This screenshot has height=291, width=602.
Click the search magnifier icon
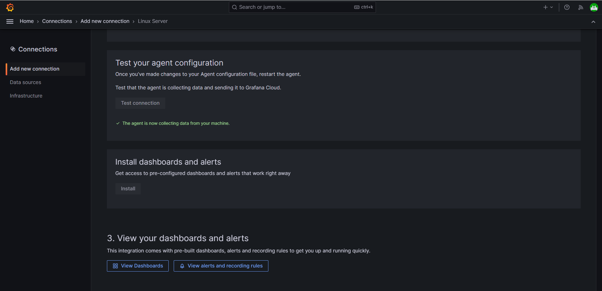pyautogui.click(x=235, y=7)
